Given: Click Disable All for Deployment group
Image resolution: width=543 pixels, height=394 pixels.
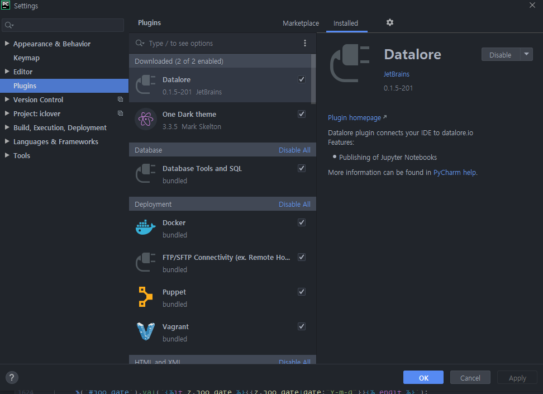Looking at the screenshot, I should (x=294, y=205).
